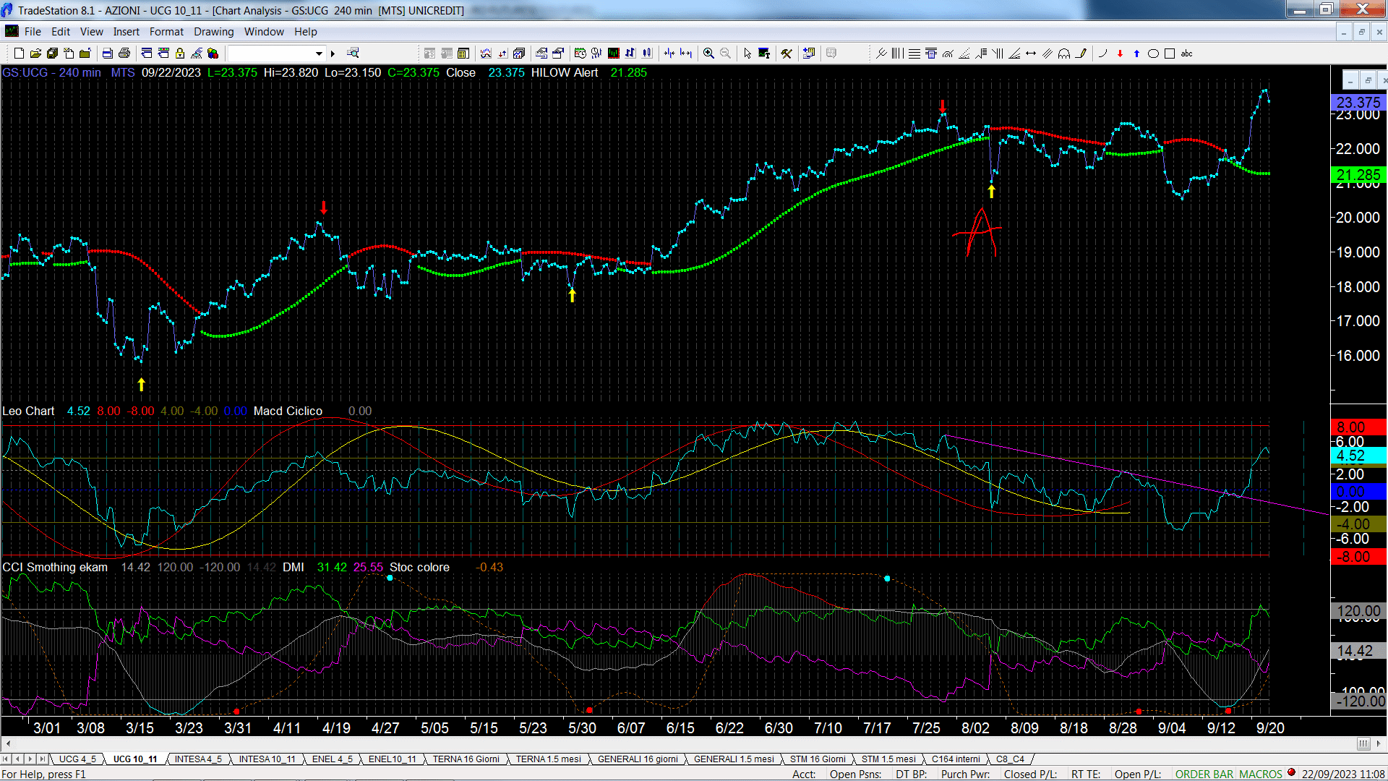Switch to the INTESA 4_5 tab
Screen dimensions: 1388x781
198,759
